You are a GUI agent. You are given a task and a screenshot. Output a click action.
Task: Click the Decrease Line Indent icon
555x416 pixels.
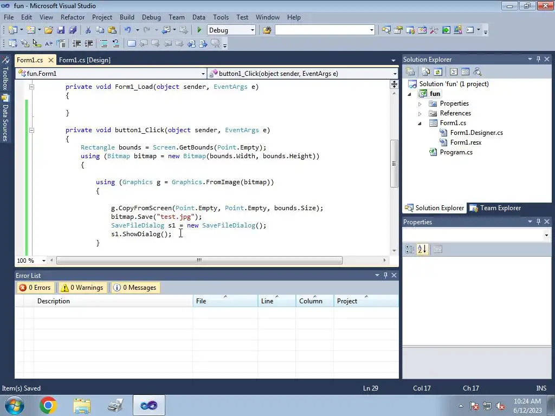(x=76, y=43)
